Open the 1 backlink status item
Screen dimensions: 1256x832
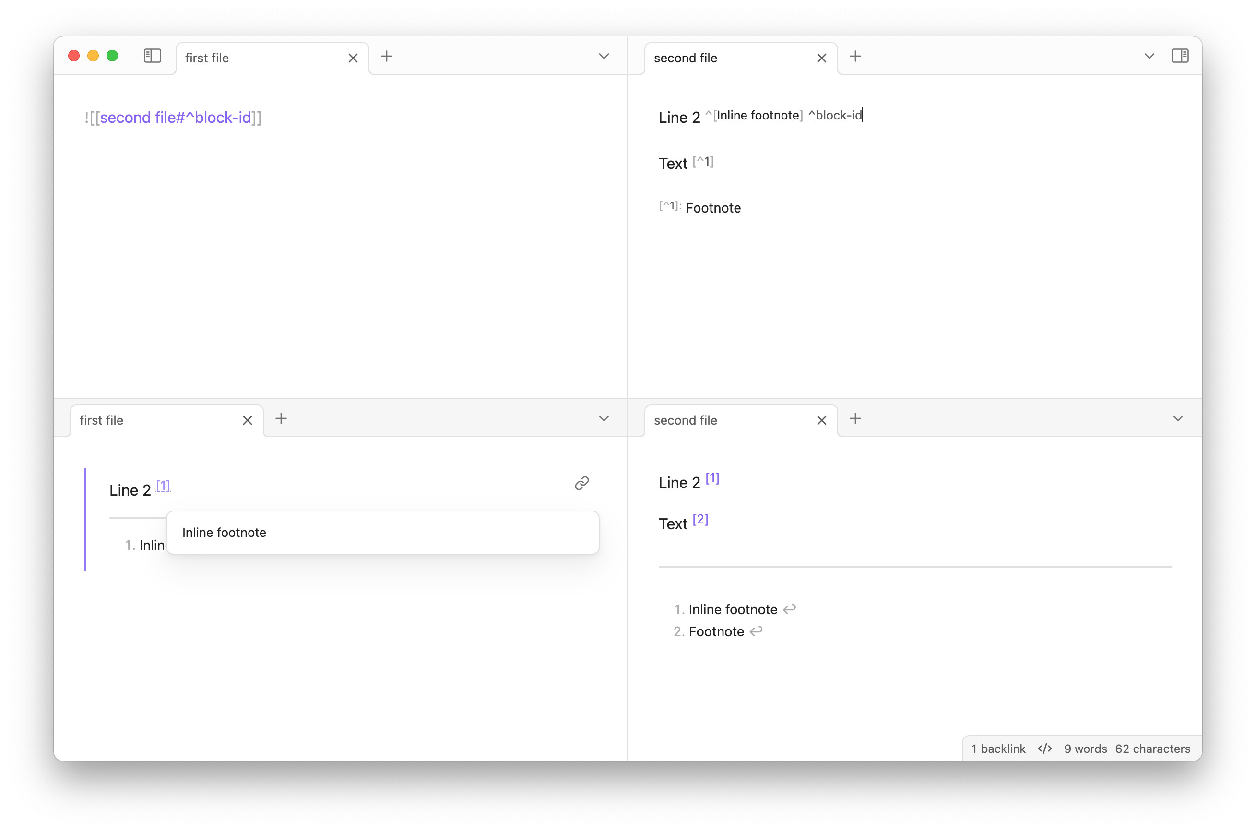[998, 748]
